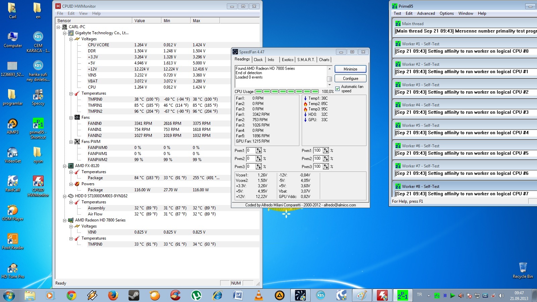The height and width of the screenshot is (302, 537).
Task: Open Options menu in Prime95
Action: tap(446, 13)
